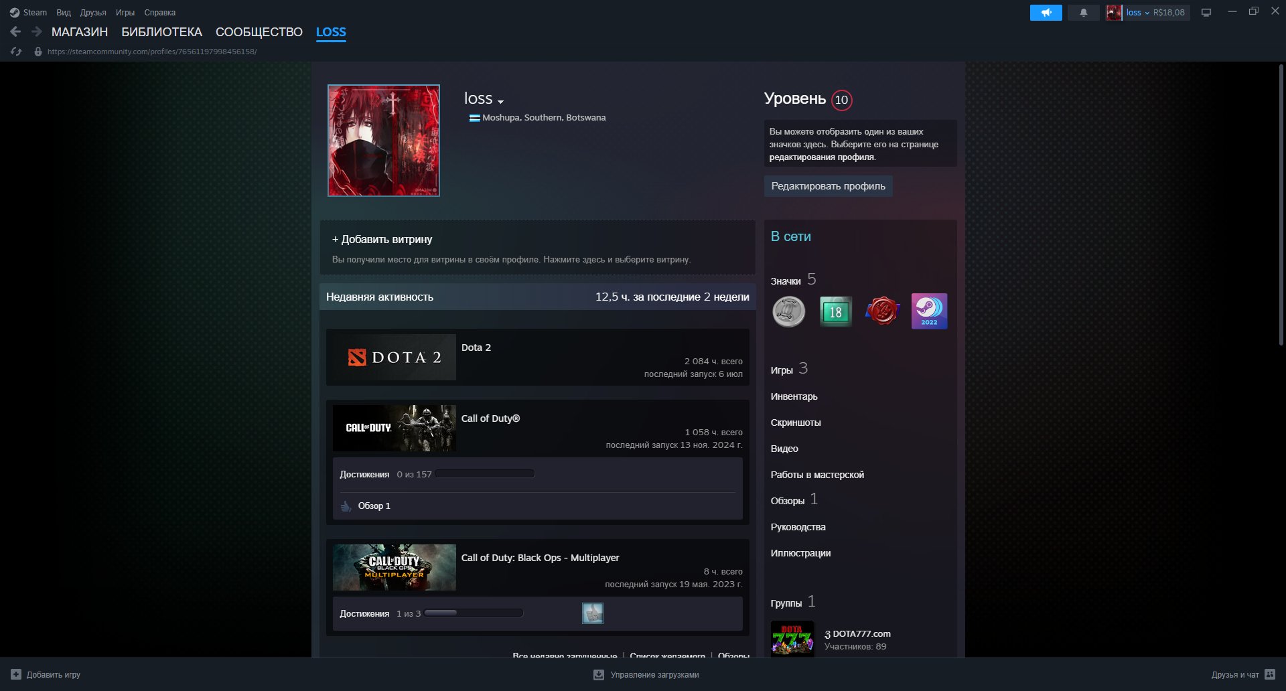The height and width of the screenshot is (691, 1286).
Task: Click the Black Ops achievements progress bar
Action: (x=474, y=613)
